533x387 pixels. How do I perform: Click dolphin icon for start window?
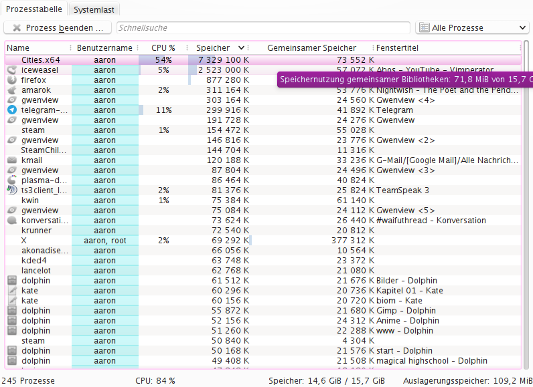[x=12, y=351]
